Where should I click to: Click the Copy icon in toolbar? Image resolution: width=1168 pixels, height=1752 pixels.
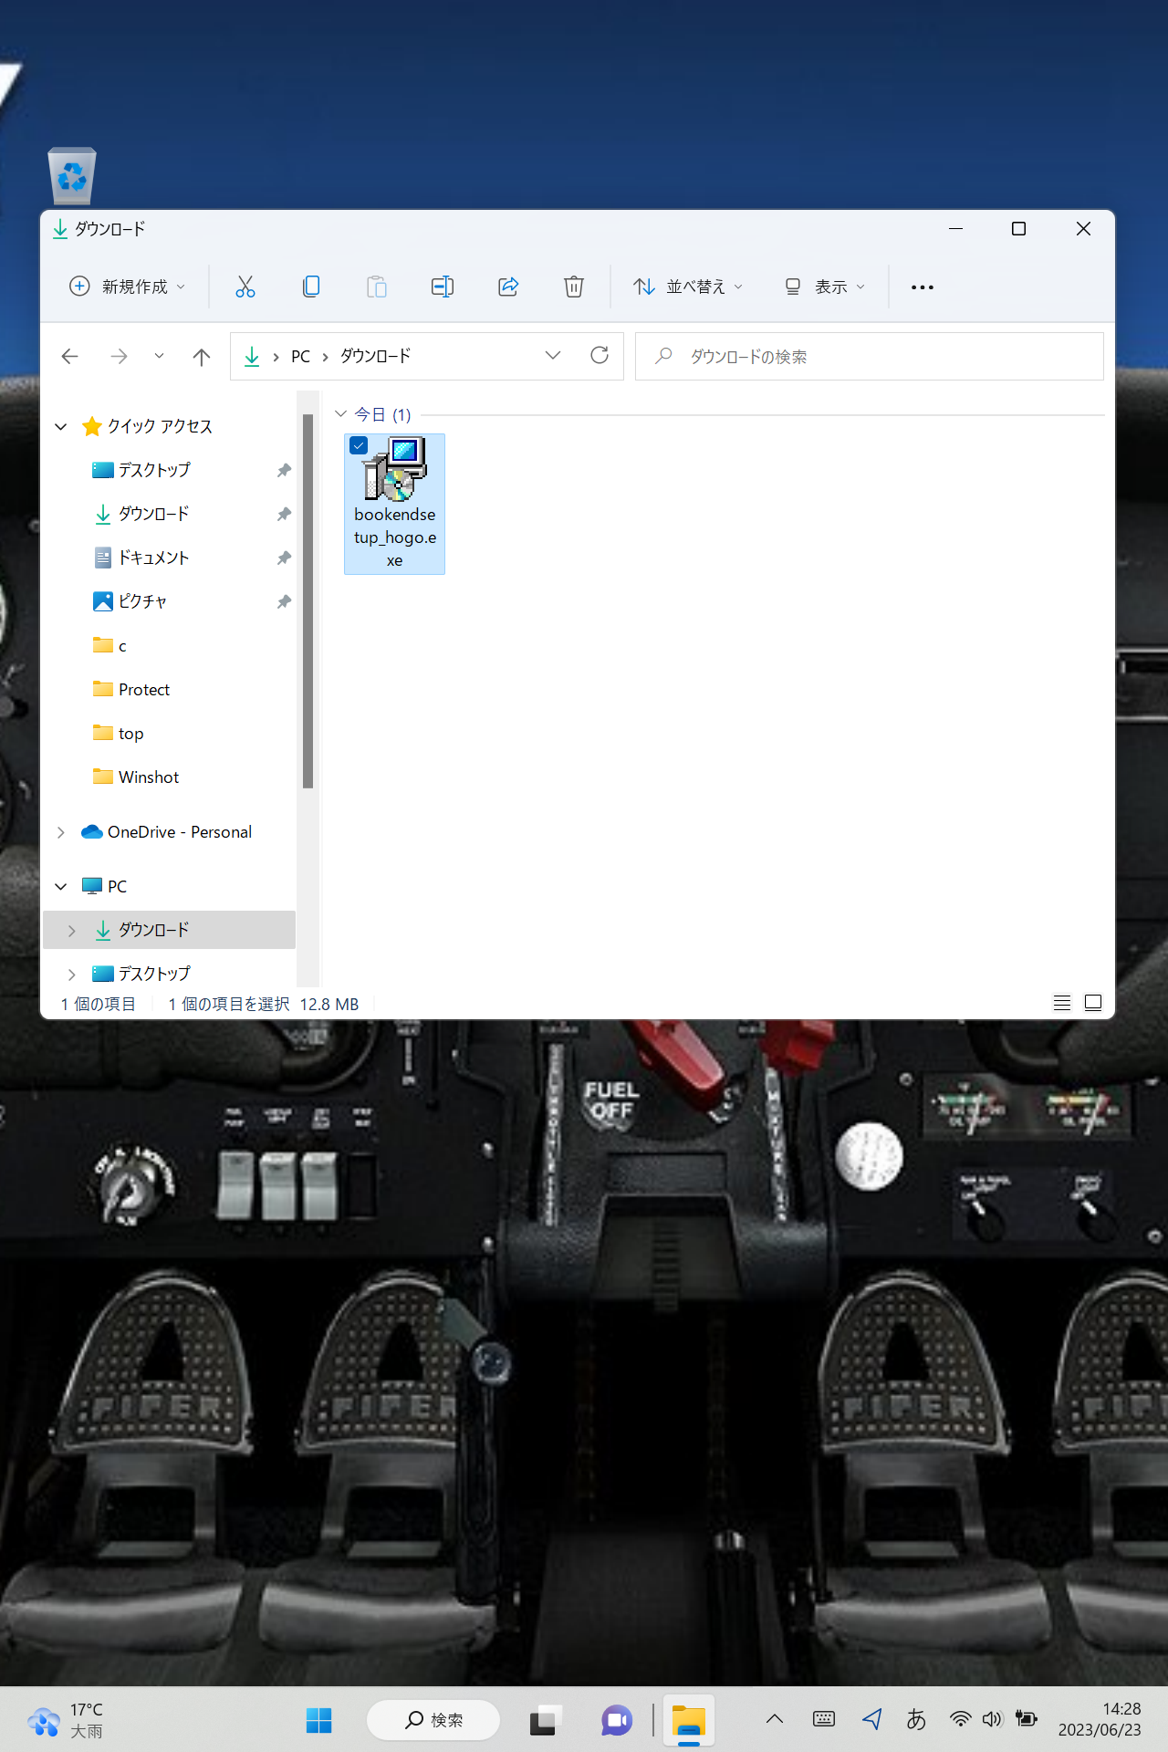(311, 287)
